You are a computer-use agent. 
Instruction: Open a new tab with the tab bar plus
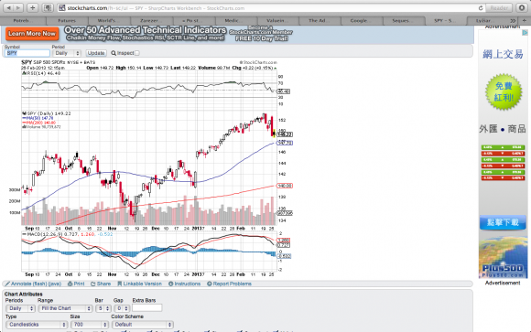525,21
